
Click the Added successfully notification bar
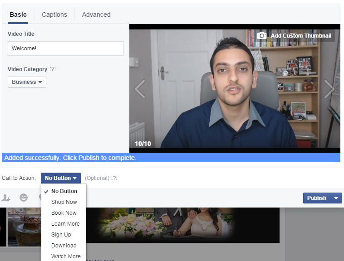pos(171,158)
